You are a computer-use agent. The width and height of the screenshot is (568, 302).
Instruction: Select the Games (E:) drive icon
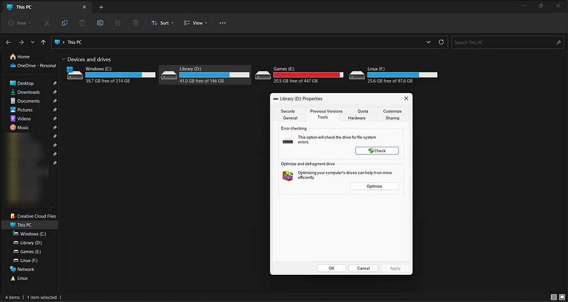click(x=263, y=75)
